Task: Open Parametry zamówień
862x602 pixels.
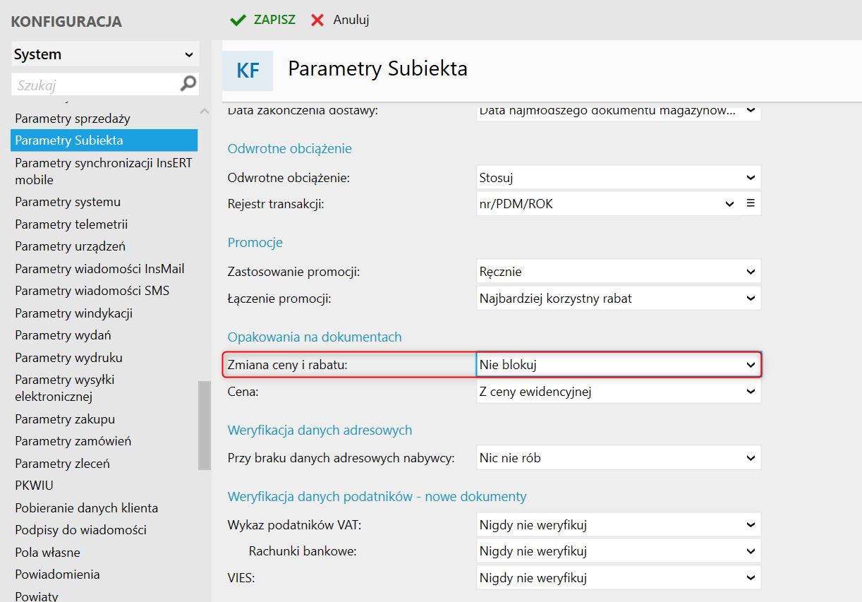Action: point(73,441)
